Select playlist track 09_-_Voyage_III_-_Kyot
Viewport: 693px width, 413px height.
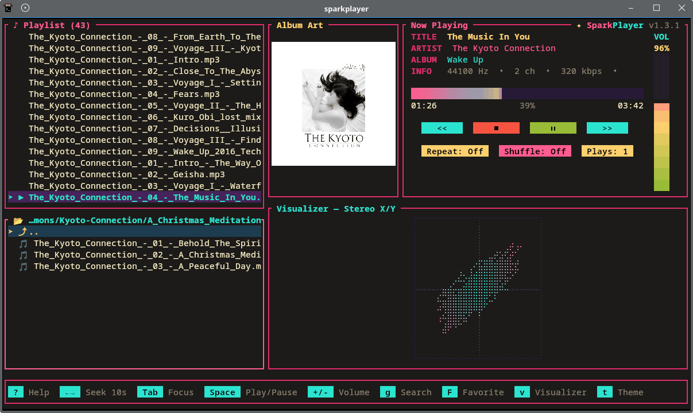pyautogui.click(x=145, y=48)
